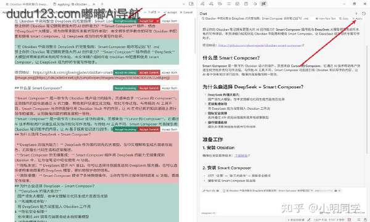Copy the chat response text

(344, 18)
